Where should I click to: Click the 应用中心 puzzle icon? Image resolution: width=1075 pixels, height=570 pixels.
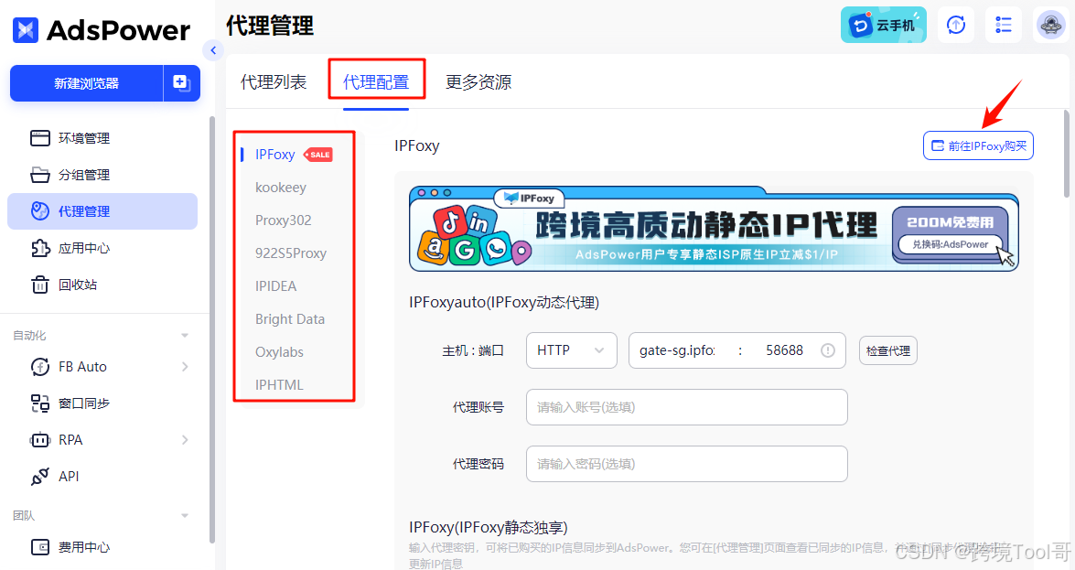pyautogui.click(x=39, y=248)
